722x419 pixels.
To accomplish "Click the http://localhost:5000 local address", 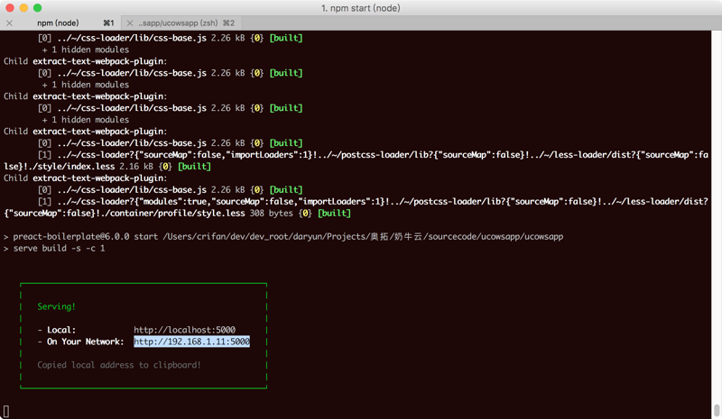I will [x=184, y=330].
